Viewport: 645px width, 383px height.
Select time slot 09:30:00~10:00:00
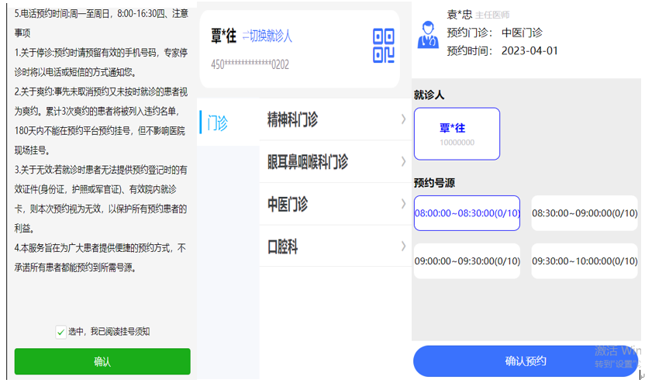click(585, 261)
